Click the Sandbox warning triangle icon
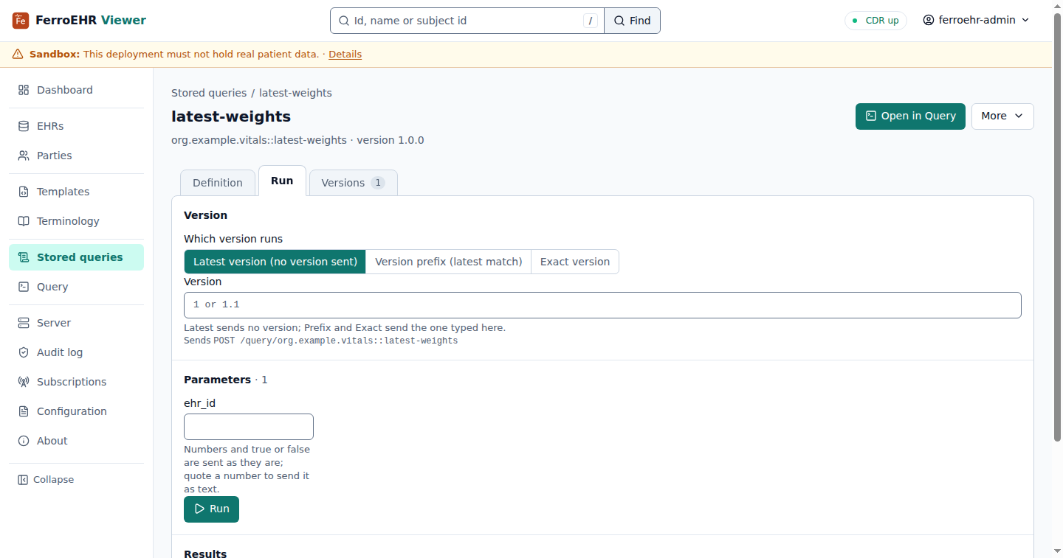Image resolution: width=1063 pixels, height=558 pixels. 18,55
